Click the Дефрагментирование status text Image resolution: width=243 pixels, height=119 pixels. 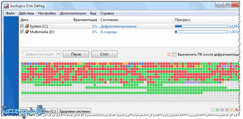point(118,26)
